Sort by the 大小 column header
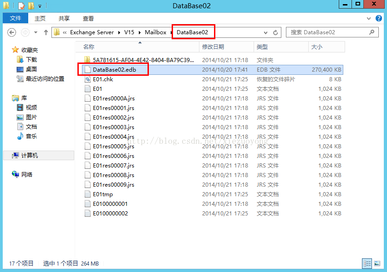 point(326,47)
